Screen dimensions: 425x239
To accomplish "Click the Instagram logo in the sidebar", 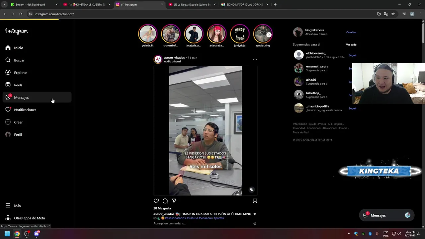I will pyautogui.click(x=17, y=31).
